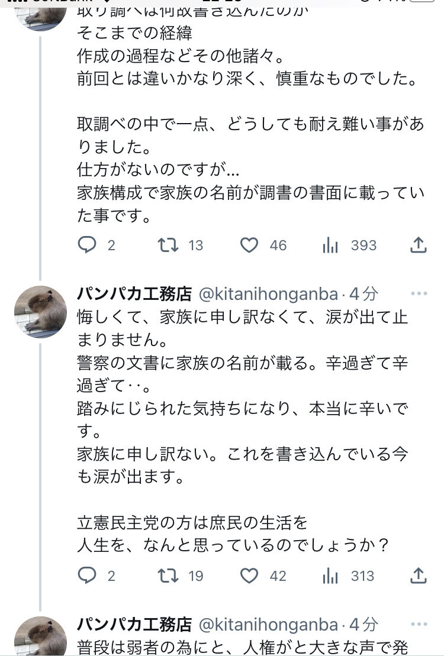The width and height of the screenshot is (444, 656).
Task: Open パンパカ工務店 profile from middle tweet
Action: pos(135,293)
